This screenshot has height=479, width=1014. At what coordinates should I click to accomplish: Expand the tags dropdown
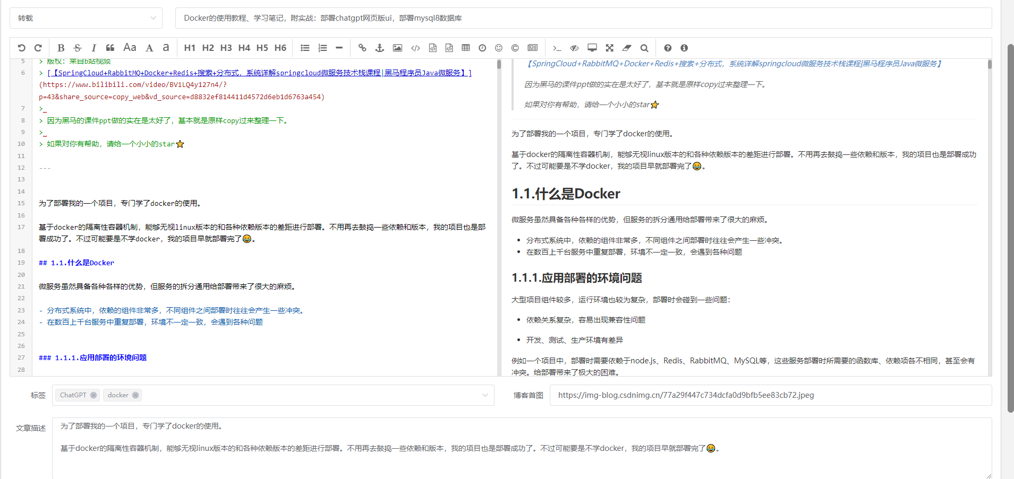[x=485, y=395]
